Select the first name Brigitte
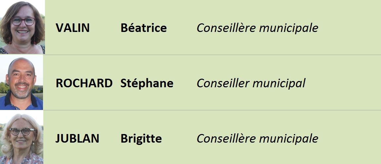This screenshot has width=381, height=164. point(141,139)
